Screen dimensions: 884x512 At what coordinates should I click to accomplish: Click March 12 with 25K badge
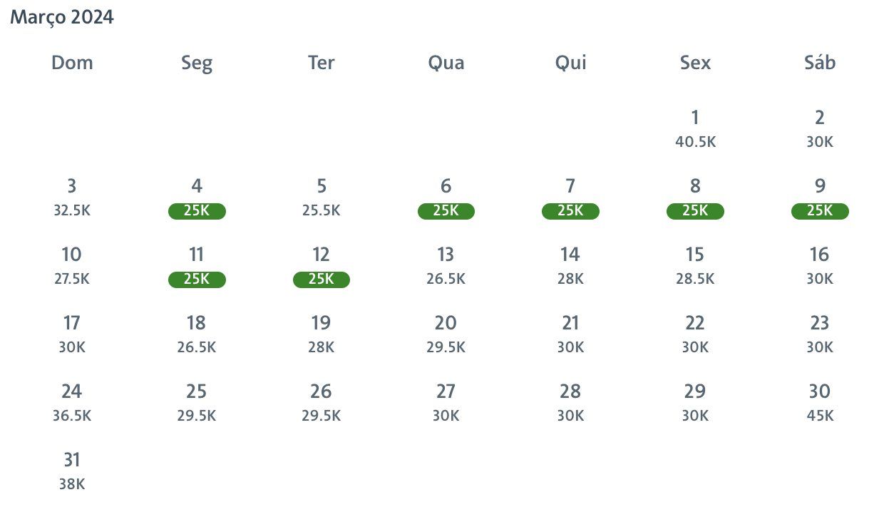click(322, 280)
